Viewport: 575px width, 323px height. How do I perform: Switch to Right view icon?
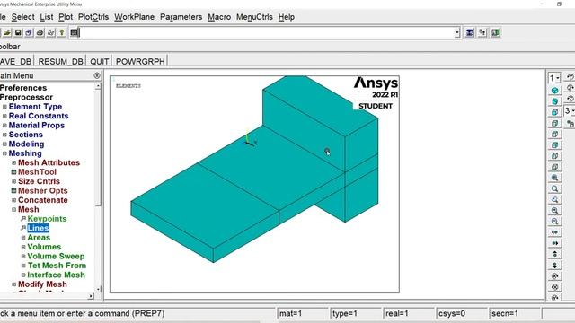554,123
